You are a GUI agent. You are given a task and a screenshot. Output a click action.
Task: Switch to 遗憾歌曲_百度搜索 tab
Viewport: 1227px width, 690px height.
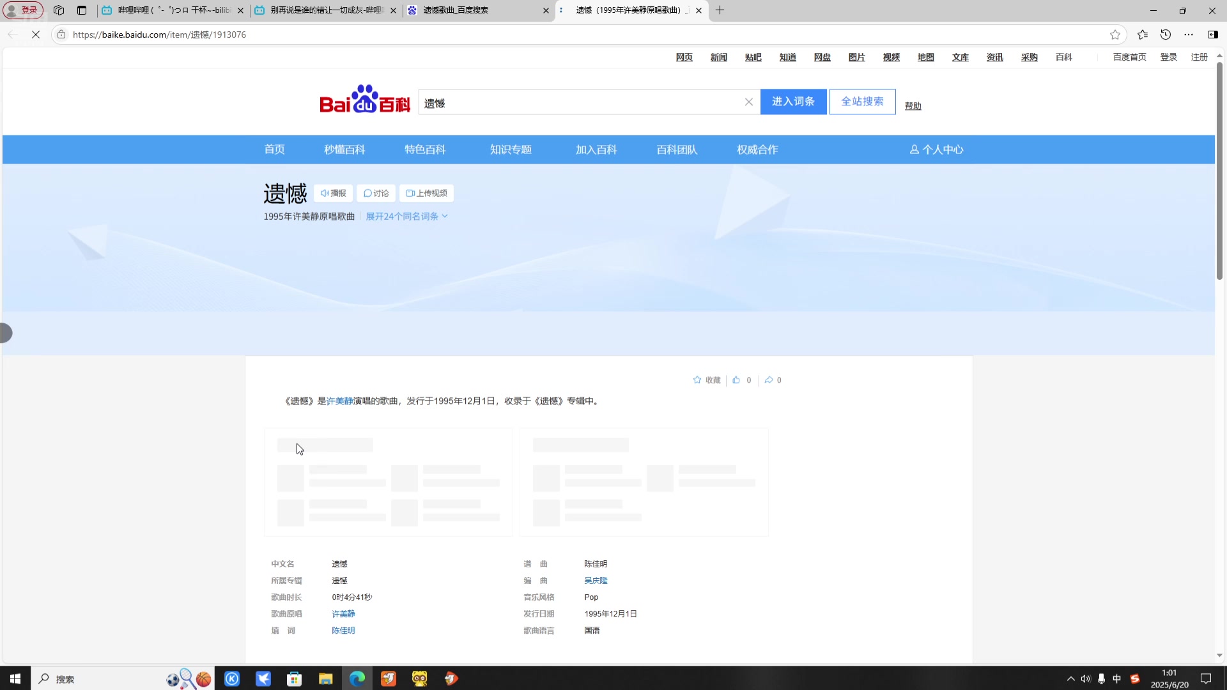(478, 10)
